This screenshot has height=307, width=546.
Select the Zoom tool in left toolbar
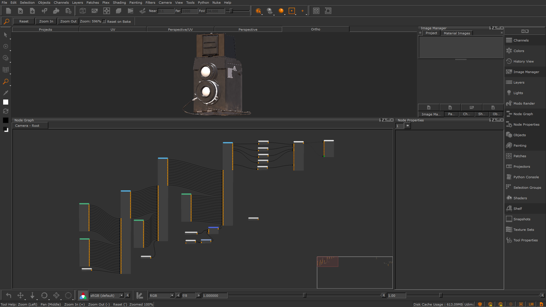point(5,82)
